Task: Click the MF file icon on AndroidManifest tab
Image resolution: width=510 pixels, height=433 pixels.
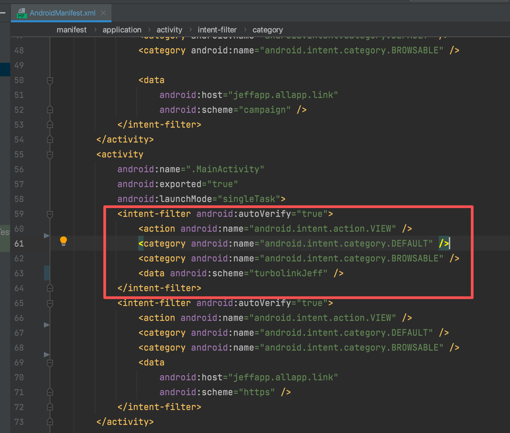Action: (22, 13)
